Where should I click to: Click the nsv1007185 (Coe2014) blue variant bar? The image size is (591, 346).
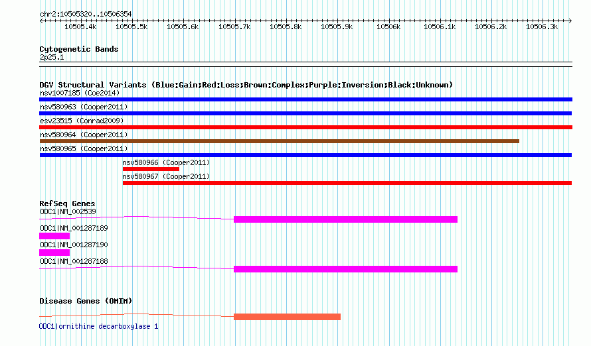[305, 99]
